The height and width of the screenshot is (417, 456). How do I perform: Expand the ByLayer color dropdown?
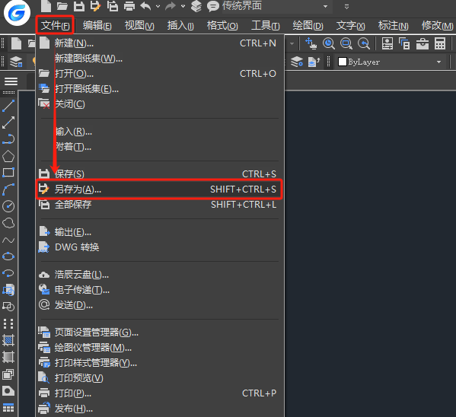coord(438,62)
